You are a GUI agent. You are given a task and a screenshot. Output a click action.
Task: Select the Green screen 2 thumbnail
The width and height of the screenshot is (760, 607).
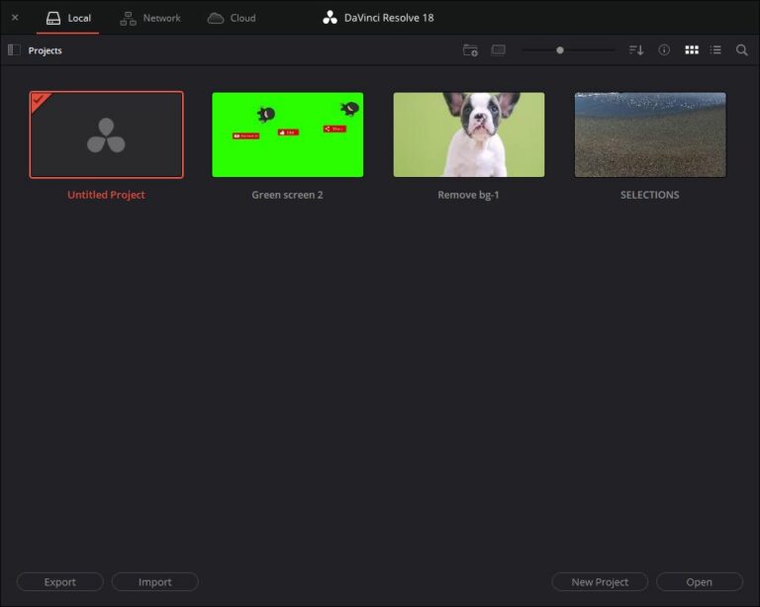pos(287,134)
